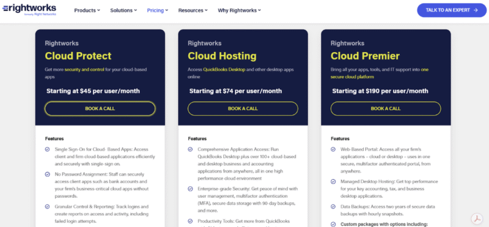Click 'Starting at $74 per user/month'

(x=235, y=91)
